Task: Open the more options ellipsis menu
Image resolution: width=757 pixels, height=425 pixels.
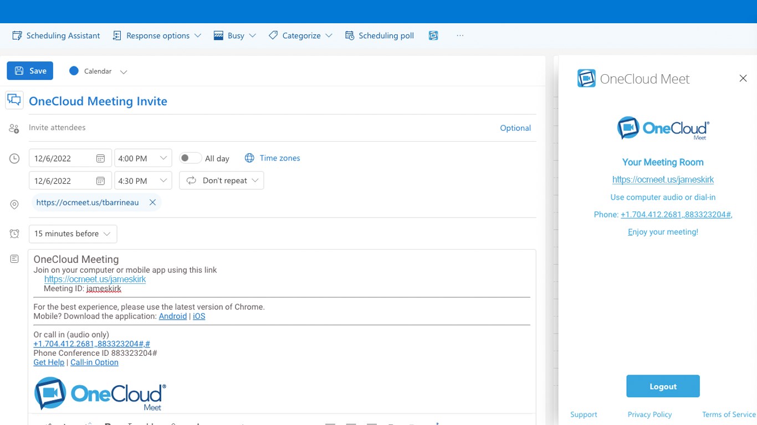Action: click(x=460, y=35)
